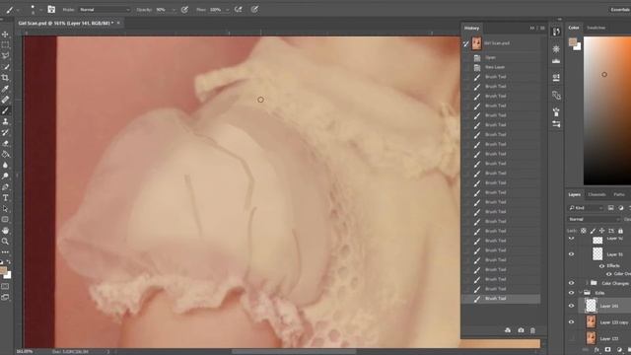Select the Move tool
This screenshot has height=355, width=631.
(5, 35)
